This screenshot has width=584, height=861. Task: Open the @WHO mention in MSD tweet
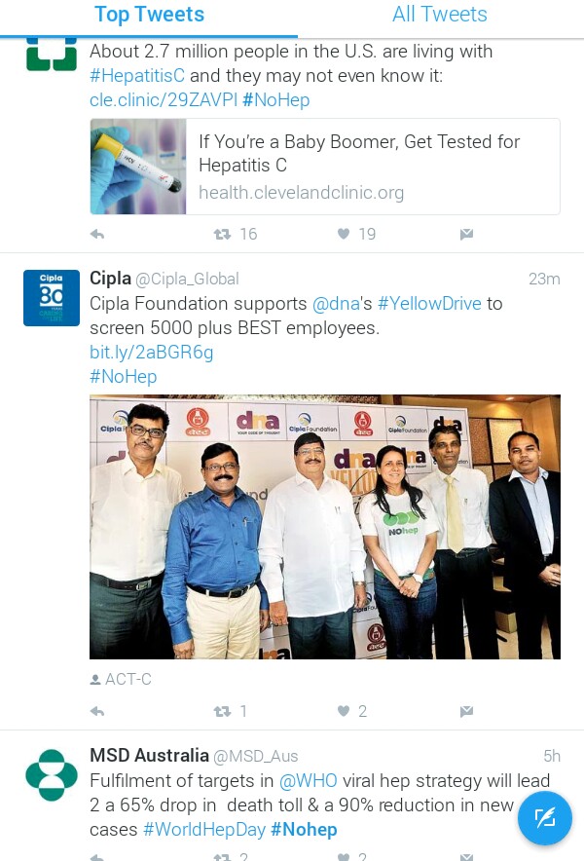309,780
